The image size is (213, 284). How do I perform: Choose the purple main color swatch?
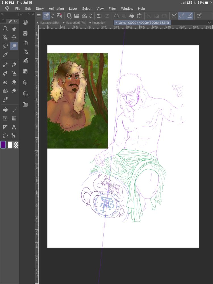point(3,145)
